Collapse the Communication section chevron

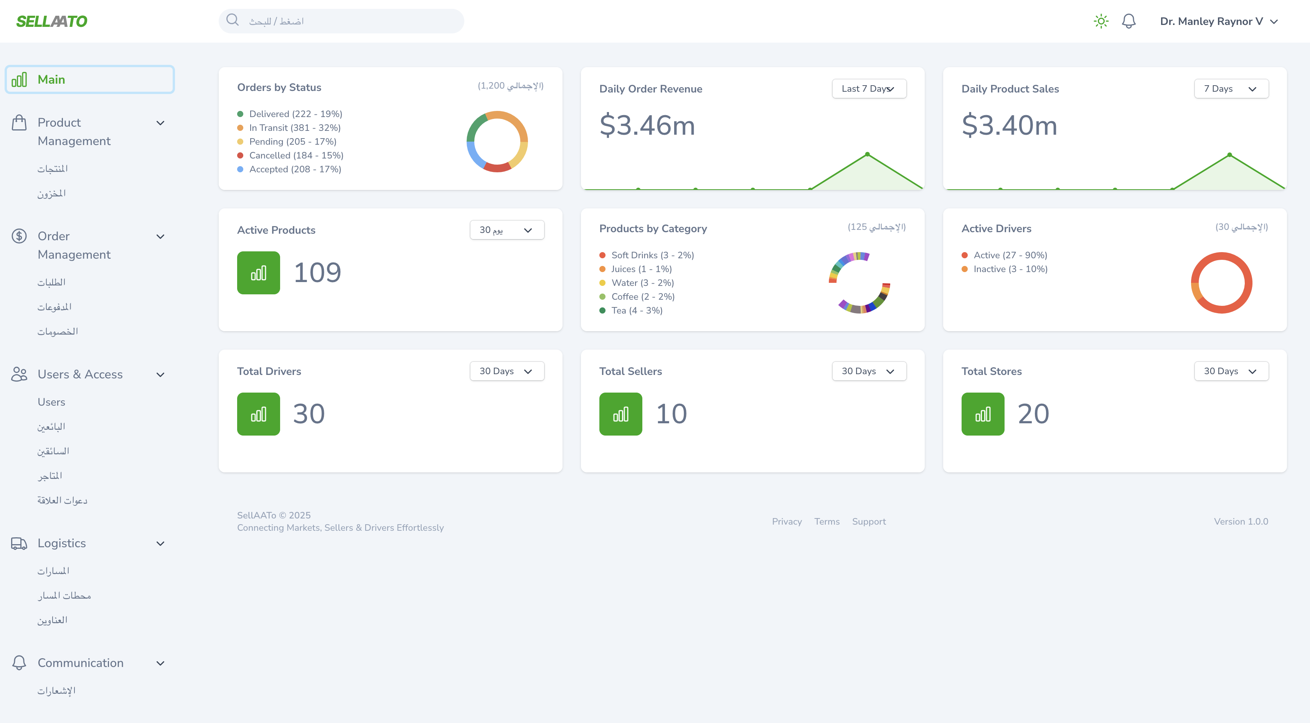click(160, 663)
